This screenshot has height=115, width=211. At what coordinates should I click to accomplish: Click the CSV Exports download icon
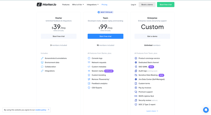pos(89,88)
